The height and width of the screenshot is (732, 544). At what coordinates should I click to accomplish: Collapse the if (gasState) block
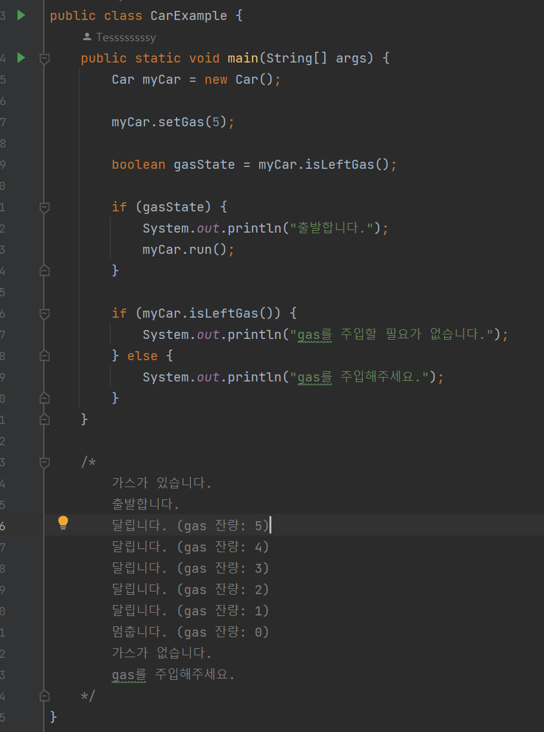tap(44, 207)
